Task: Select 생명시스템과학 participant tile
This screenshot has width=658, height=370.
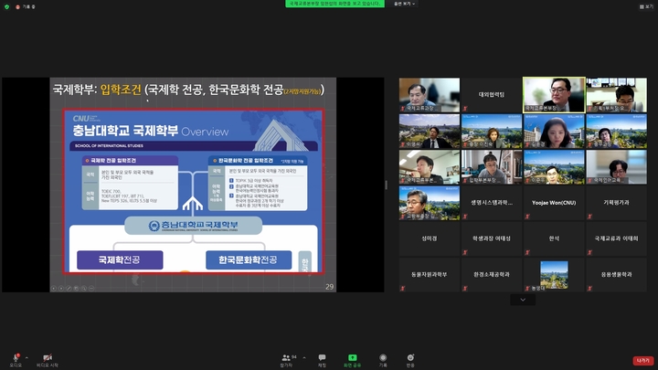Action: point(492,203)
